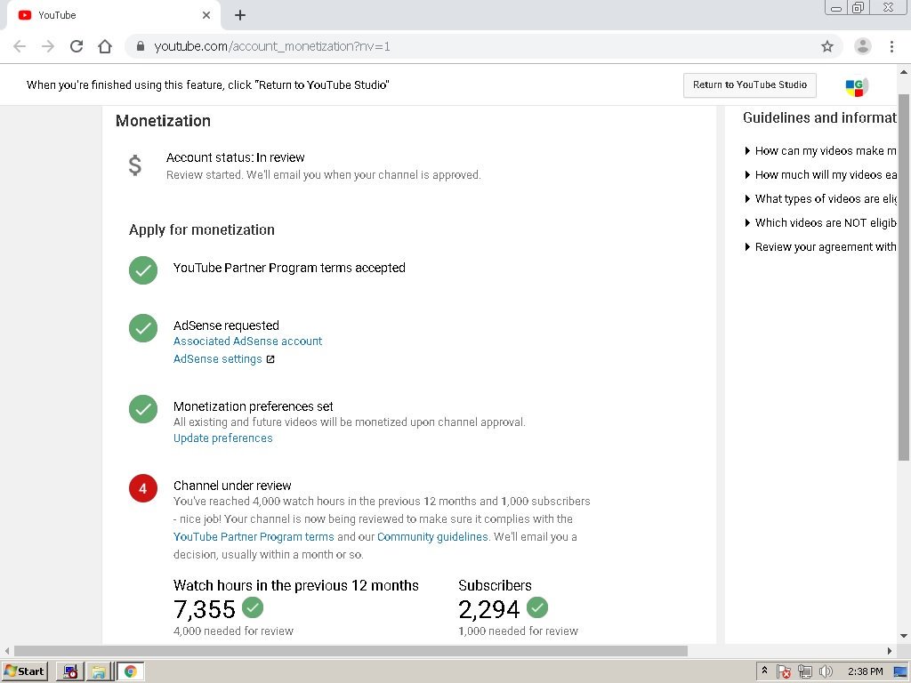The width and height of the screenshot is (911, 683).
Task: Click the 'Guidelines and informat' heading
Action: [819, 118]
